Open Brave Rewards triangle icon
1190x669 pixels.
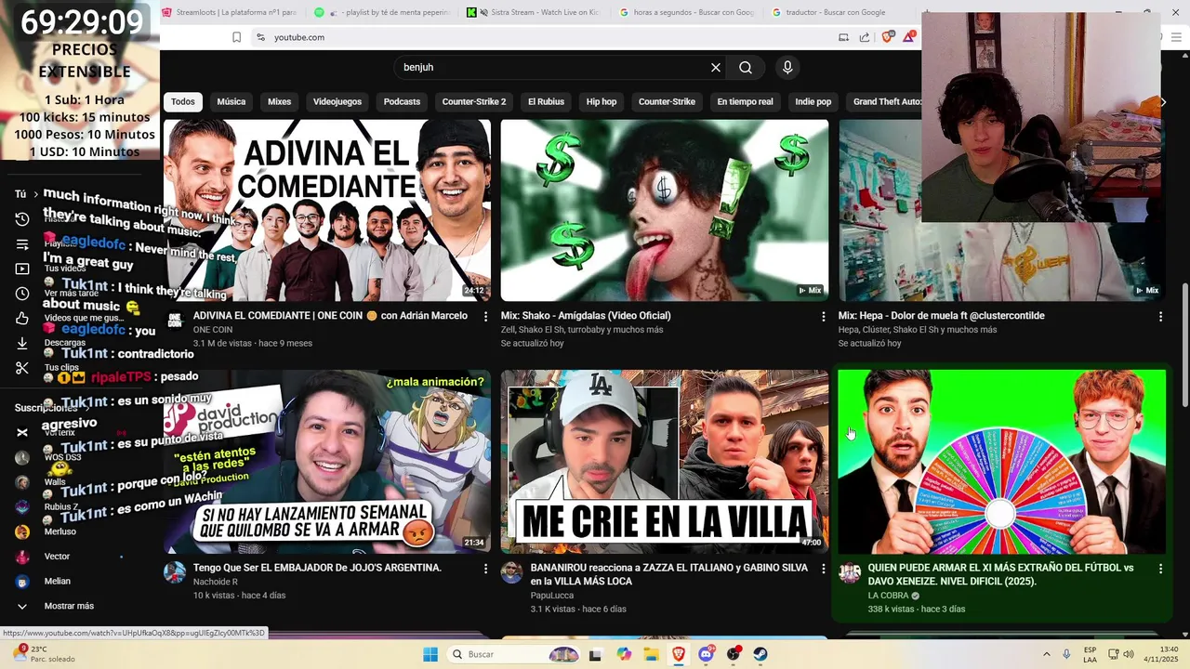[908, 37]
